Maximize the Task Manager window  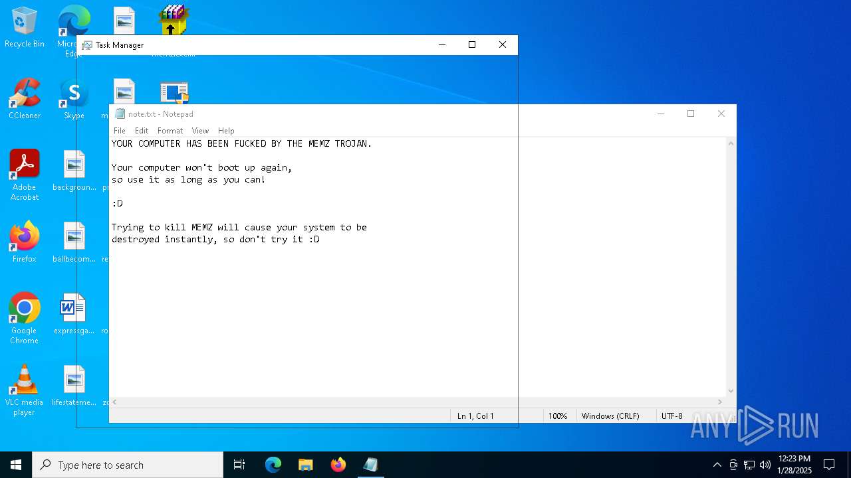(472, 44)
